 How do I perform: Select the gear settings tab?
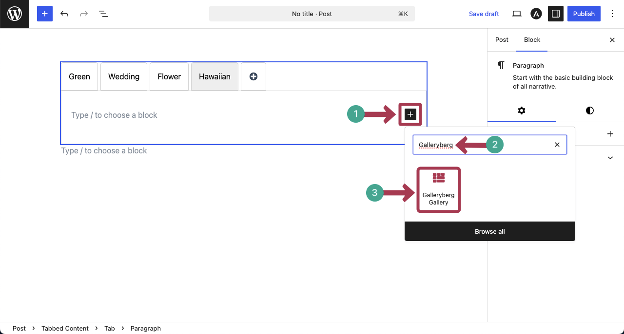(522, 111)
